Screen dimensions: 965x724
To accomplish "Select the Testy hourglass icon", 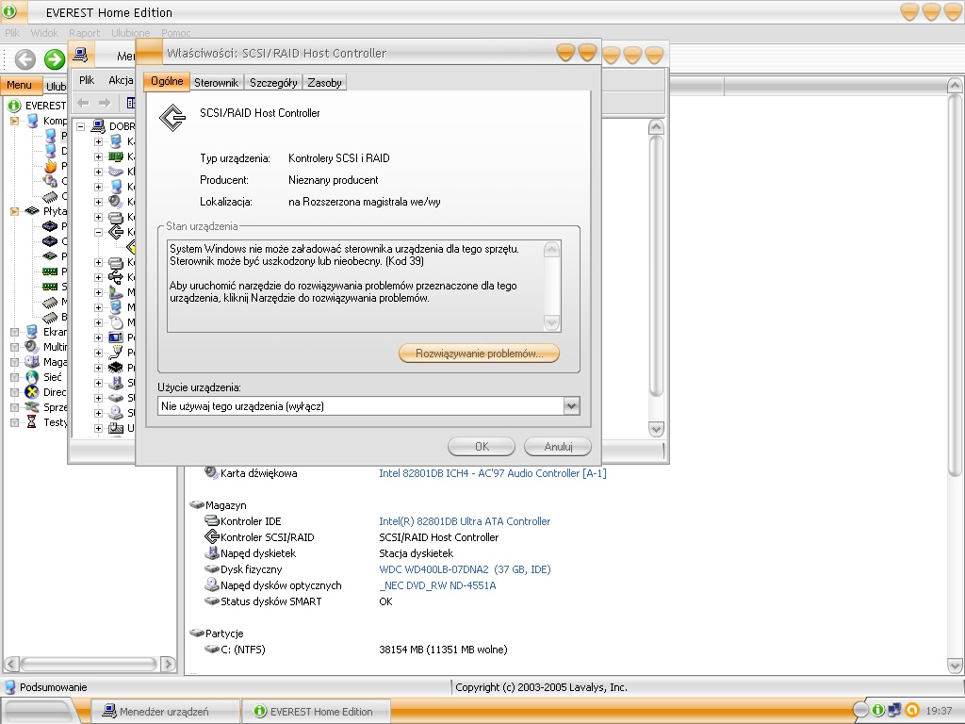I will click(x=32, y=422).
